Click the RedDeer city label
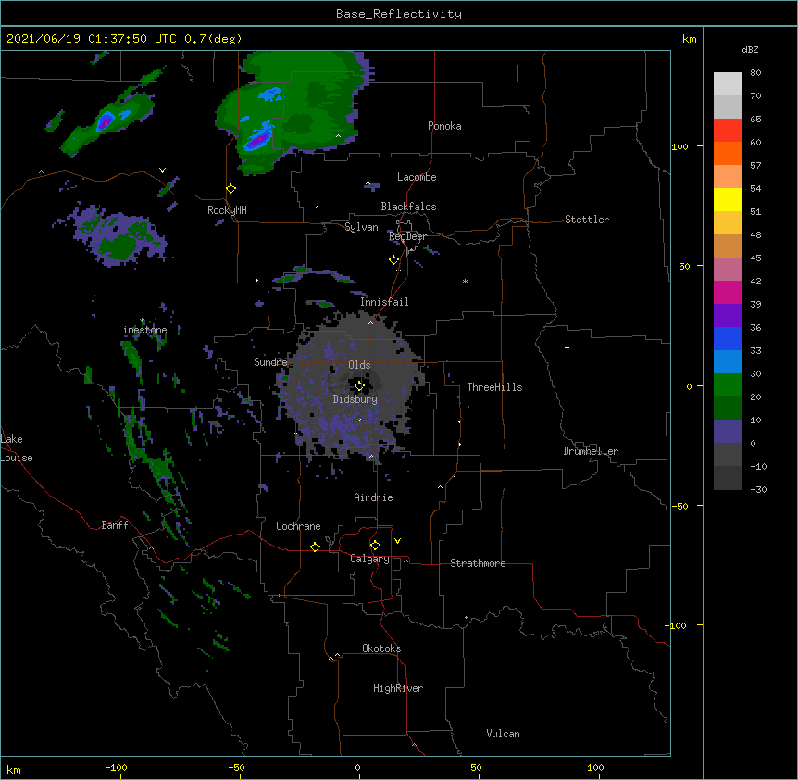Viewport: 798px width, 780px height. tap(407, 236)
